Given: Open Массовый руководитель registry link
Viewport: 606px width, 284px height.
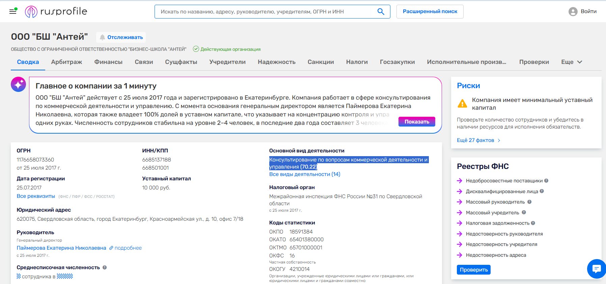Looking at the screenshot, I should click(495, 202).
